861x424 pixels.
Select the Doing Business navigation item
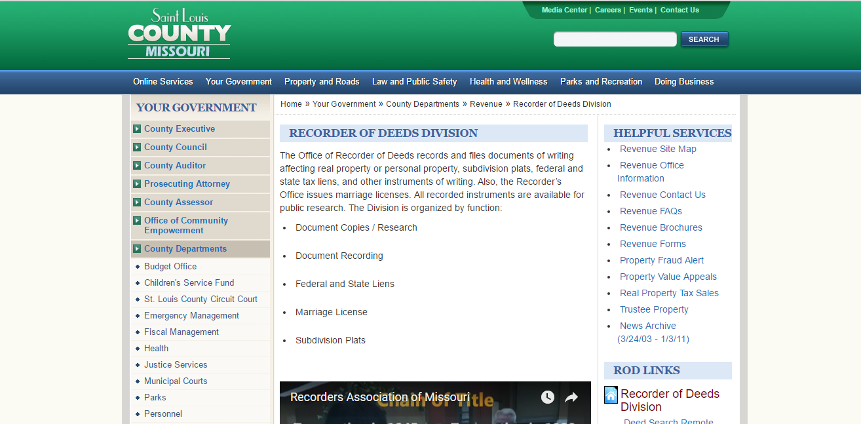click(683, 82)
